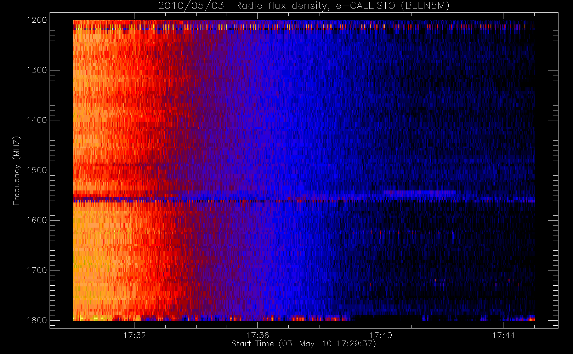
Task: Click the 'Start Time (03-May-10 17:29:37)' label
Action: [x=303, y=344]
